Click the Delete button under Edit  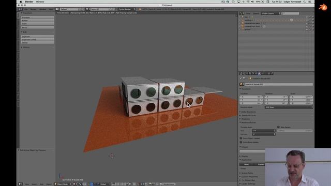[37, 42]
